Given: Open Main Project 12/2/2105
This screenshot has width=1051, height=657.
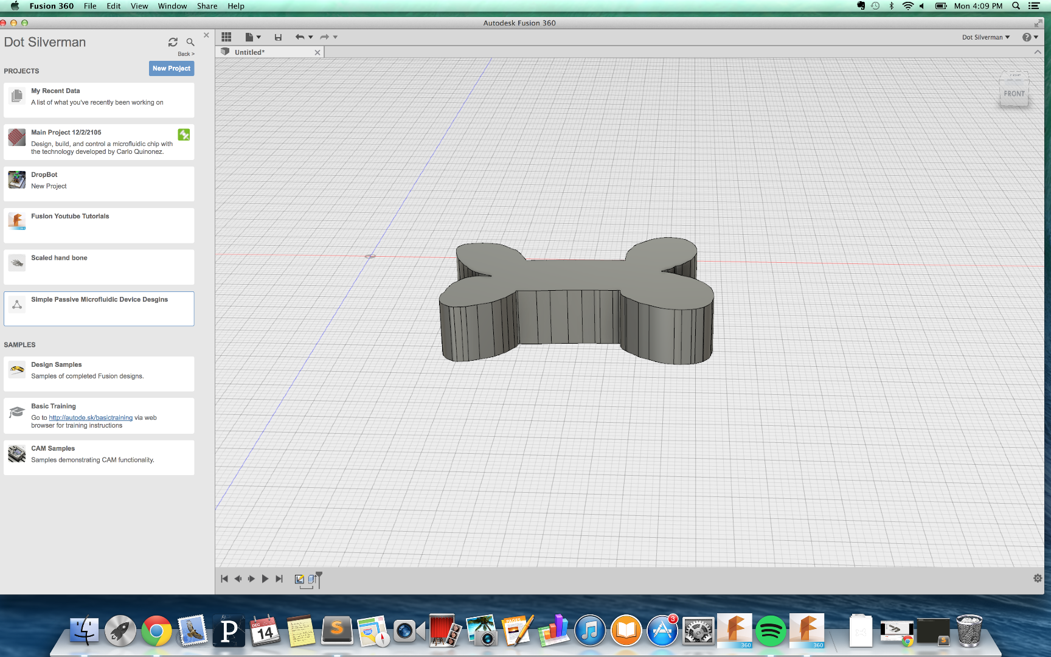Looking at the screenshot, I should click(x=99, y=142).
